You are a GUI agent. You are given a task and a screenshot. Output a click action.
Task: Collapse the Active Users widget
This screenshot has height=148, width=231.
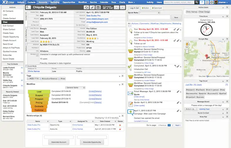[223, 8]
